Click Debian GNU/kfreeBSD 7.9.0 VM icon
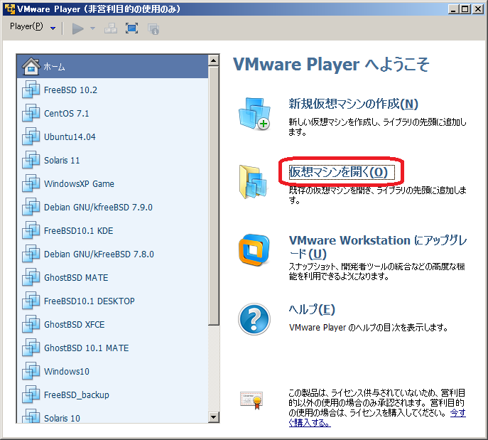Screen dimensions: 488x440 31,207
